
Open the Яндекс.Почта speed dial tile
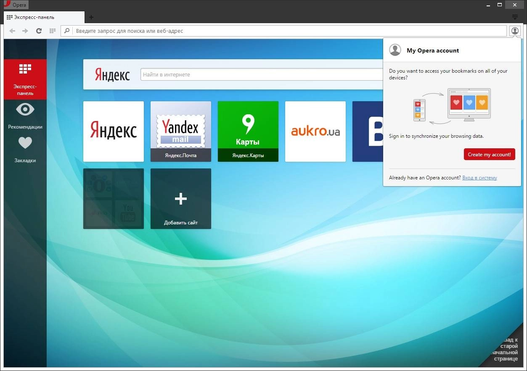[x=181, y=132]
